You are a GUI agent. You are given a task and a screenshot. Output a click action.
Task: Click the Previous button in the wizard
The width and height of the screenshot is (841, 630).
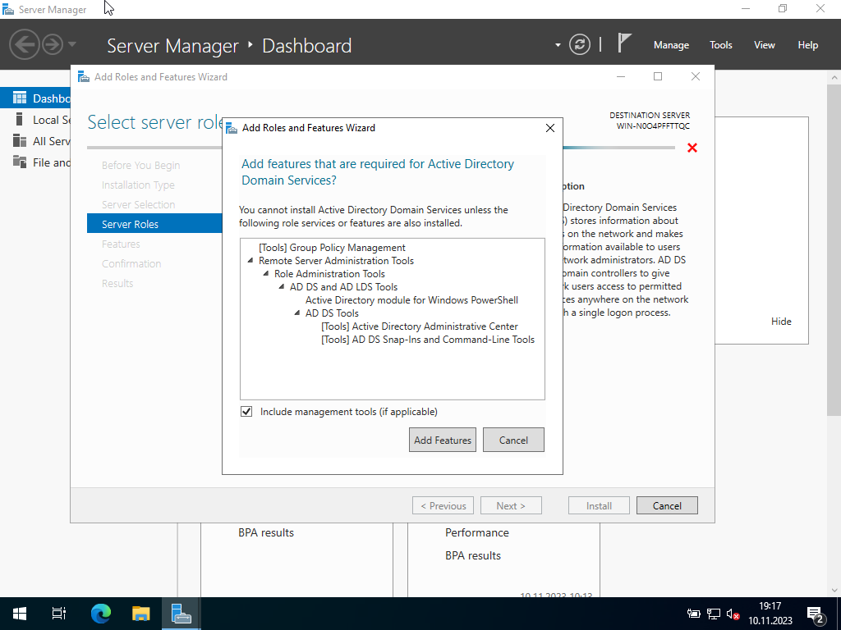click(443, 505)
